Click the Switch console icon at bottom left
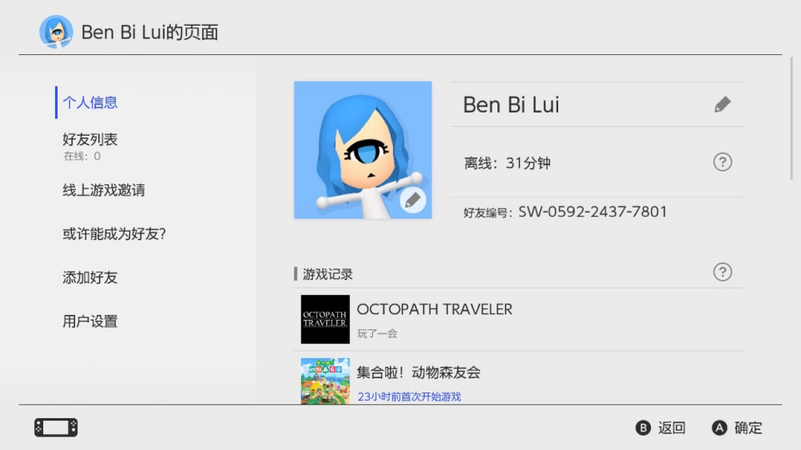 [x=56, y=427]
